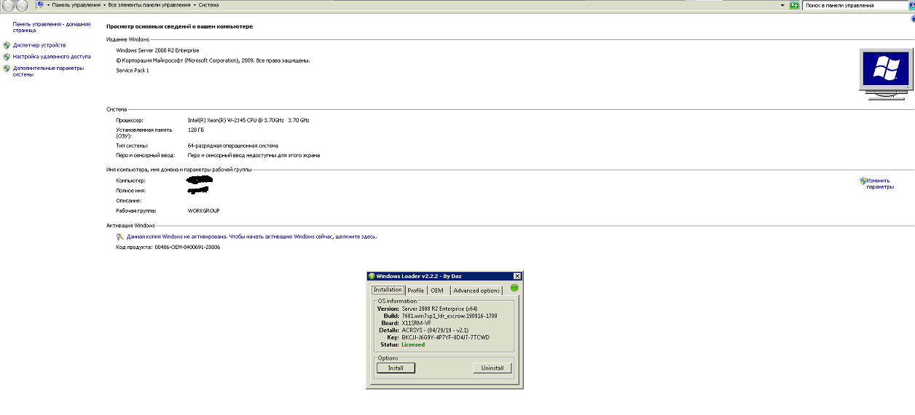Screen dimensions: 915x415
Task: Click the Service Pack 1 text
Action: tap(133, 71)
